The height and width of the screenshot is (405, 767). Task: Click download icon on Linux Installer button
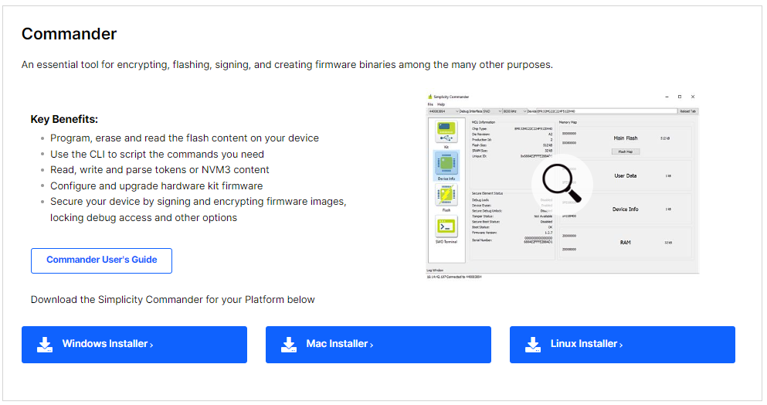tap(533, 345)
